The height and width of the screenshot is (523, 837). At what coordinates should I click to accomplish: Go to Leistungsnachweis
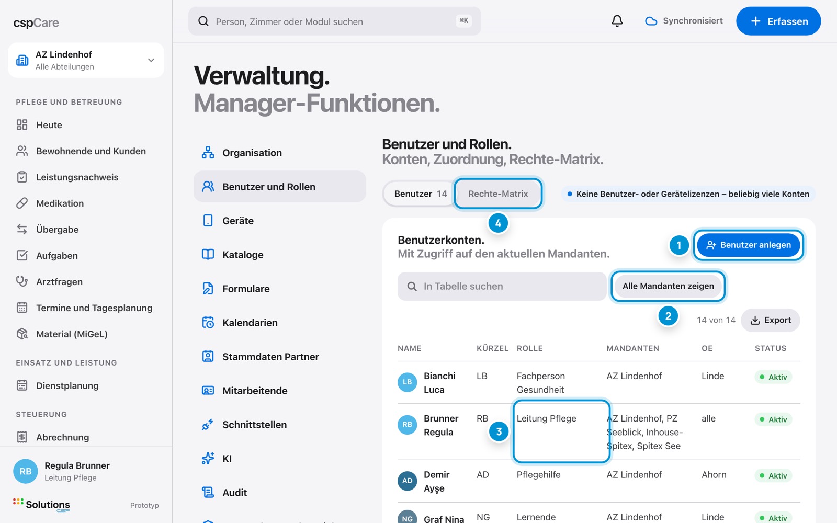pyautogui.click(x=86, y=177)
